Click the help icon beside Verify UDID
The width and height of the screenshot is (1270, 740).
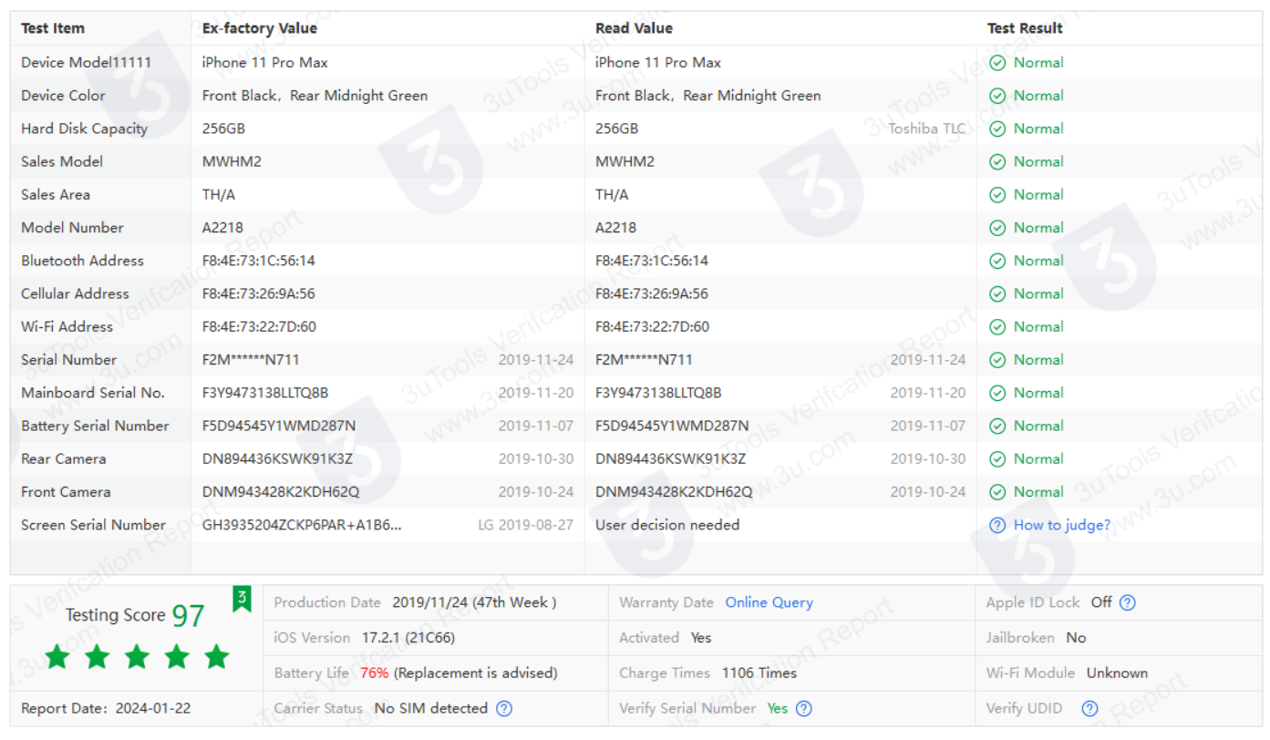[x=1089, y=708]
